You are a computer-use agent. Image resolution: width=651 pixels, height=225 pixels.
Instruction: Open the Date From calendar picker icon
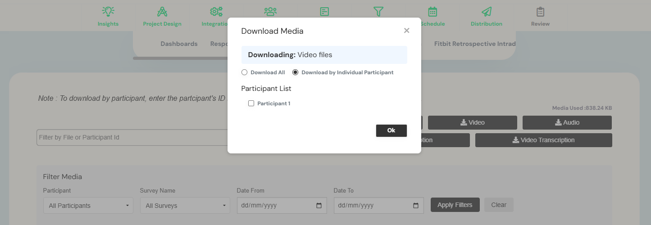(319, 206)
